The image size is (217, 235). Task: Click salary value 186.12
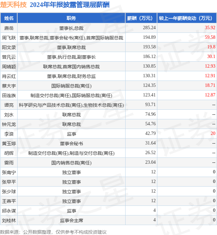coord(149,56)
